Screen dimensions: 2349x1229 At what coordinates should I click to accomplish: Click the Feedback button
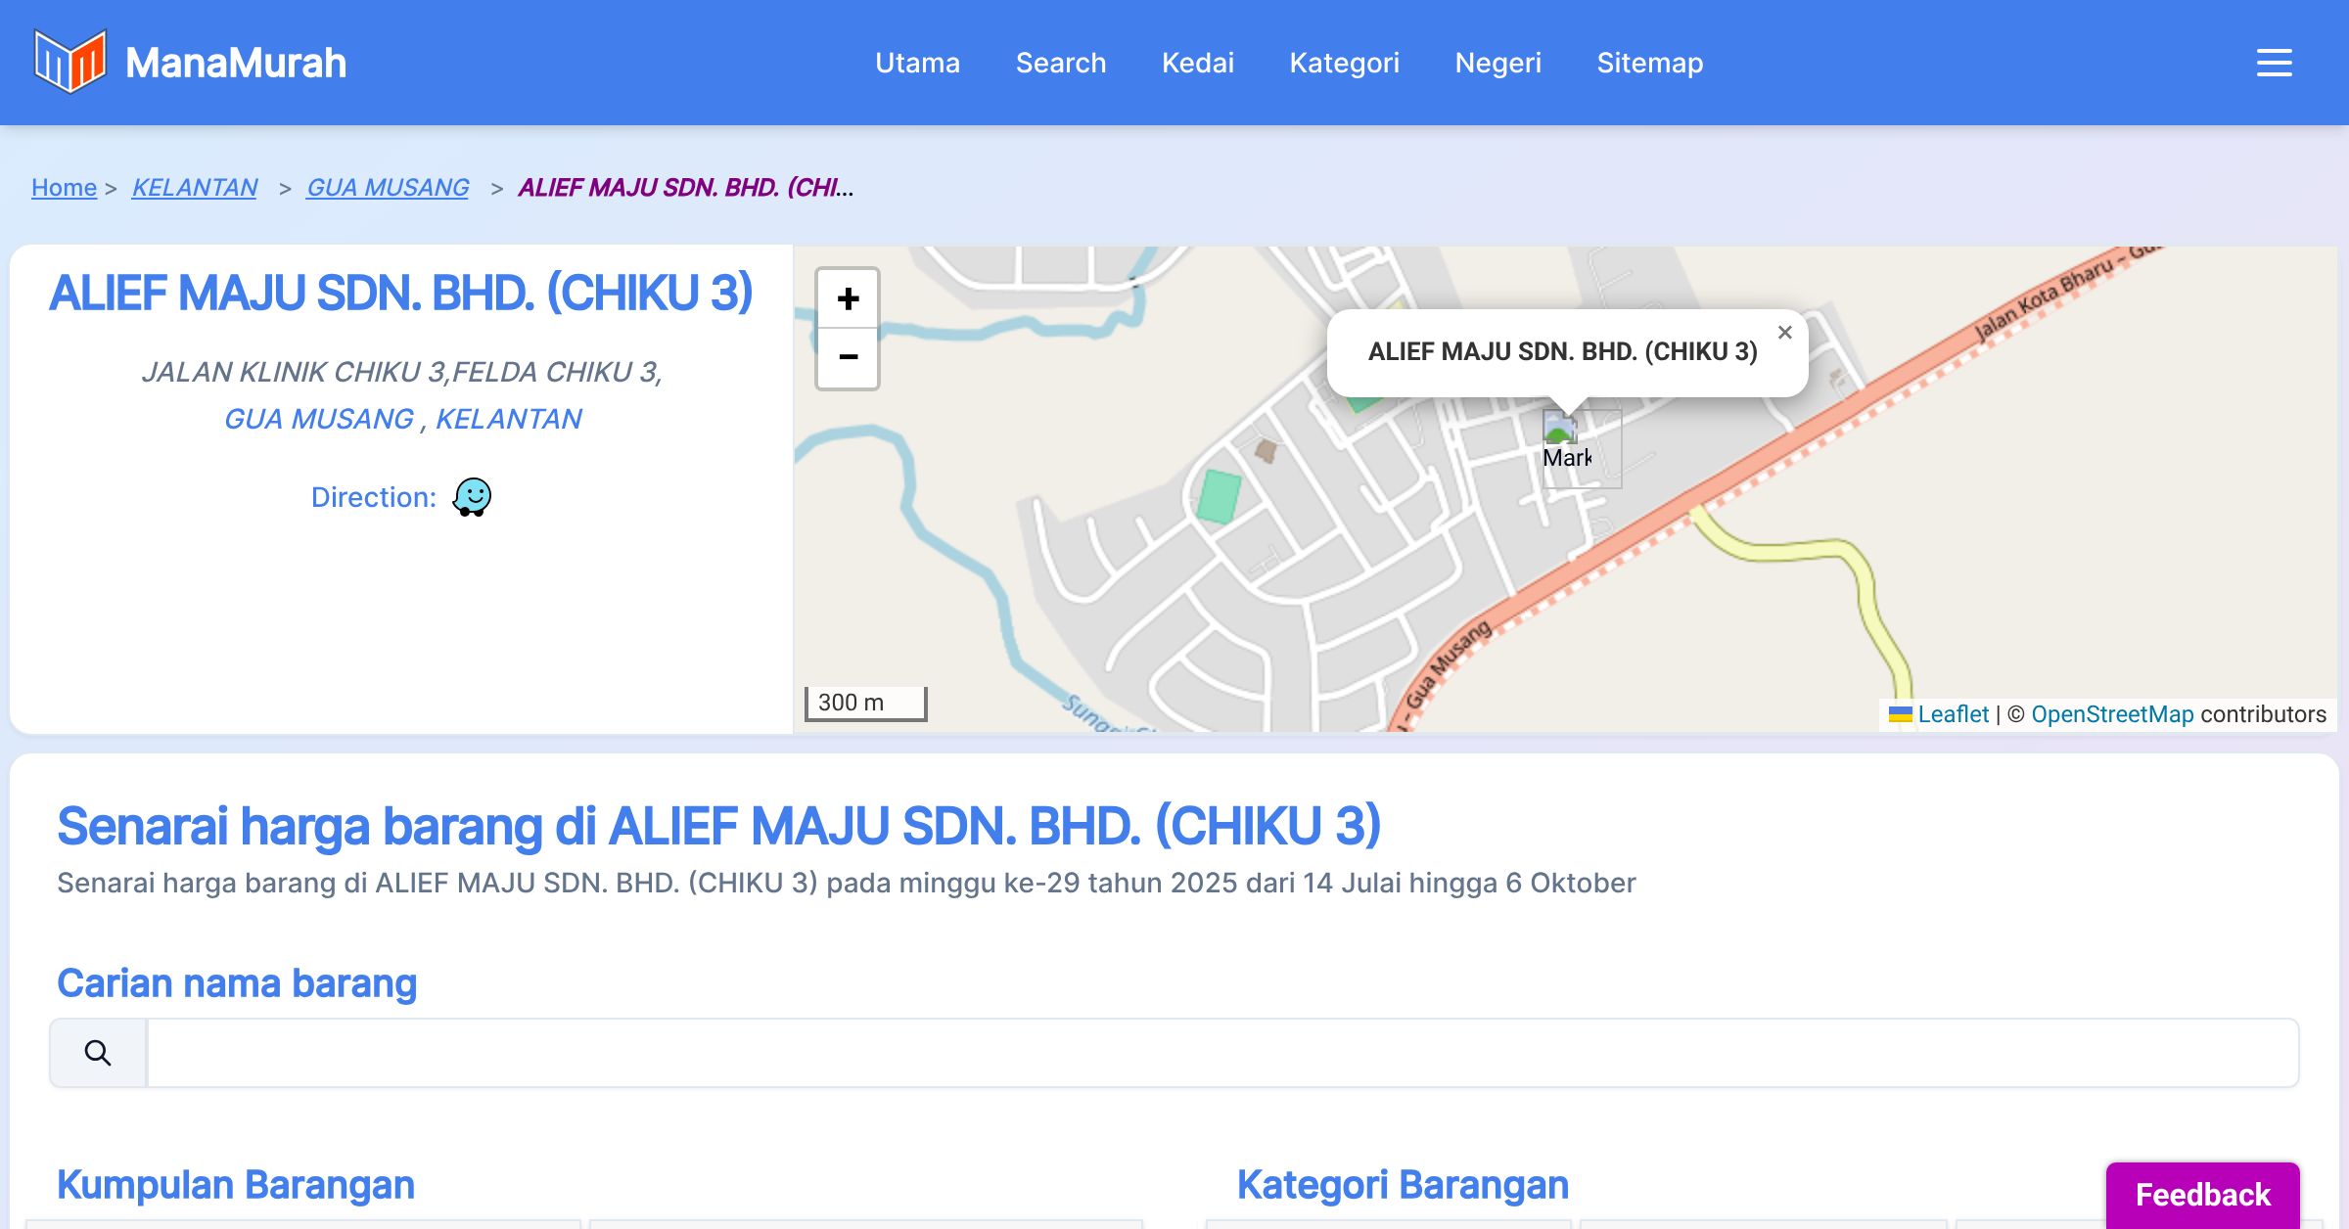point(2202,1194)
